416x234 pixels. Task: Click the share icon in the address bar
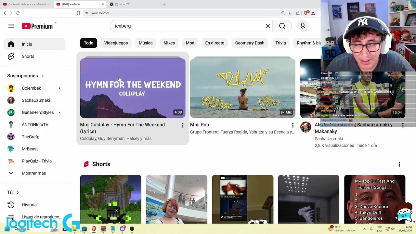click(x=298, y=13)
